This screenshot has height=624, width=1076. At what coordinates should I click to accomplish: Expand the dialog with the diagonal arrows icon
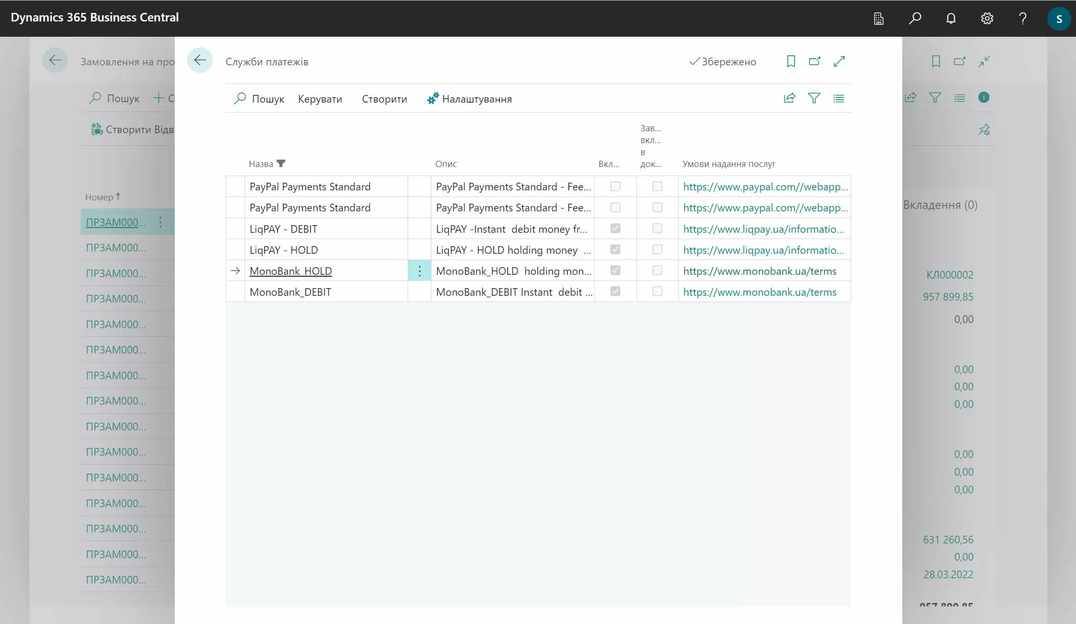click(x=839, y=61)
